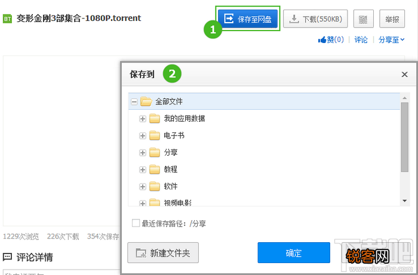
Task: Click the 变形金刚3部集合-1080P.torrent file name
Action: pos(79,18)
